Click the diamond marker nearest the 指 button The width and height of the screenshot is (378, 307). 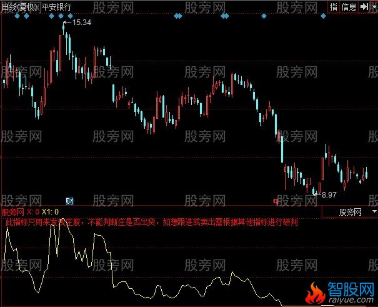click(323, 16)
